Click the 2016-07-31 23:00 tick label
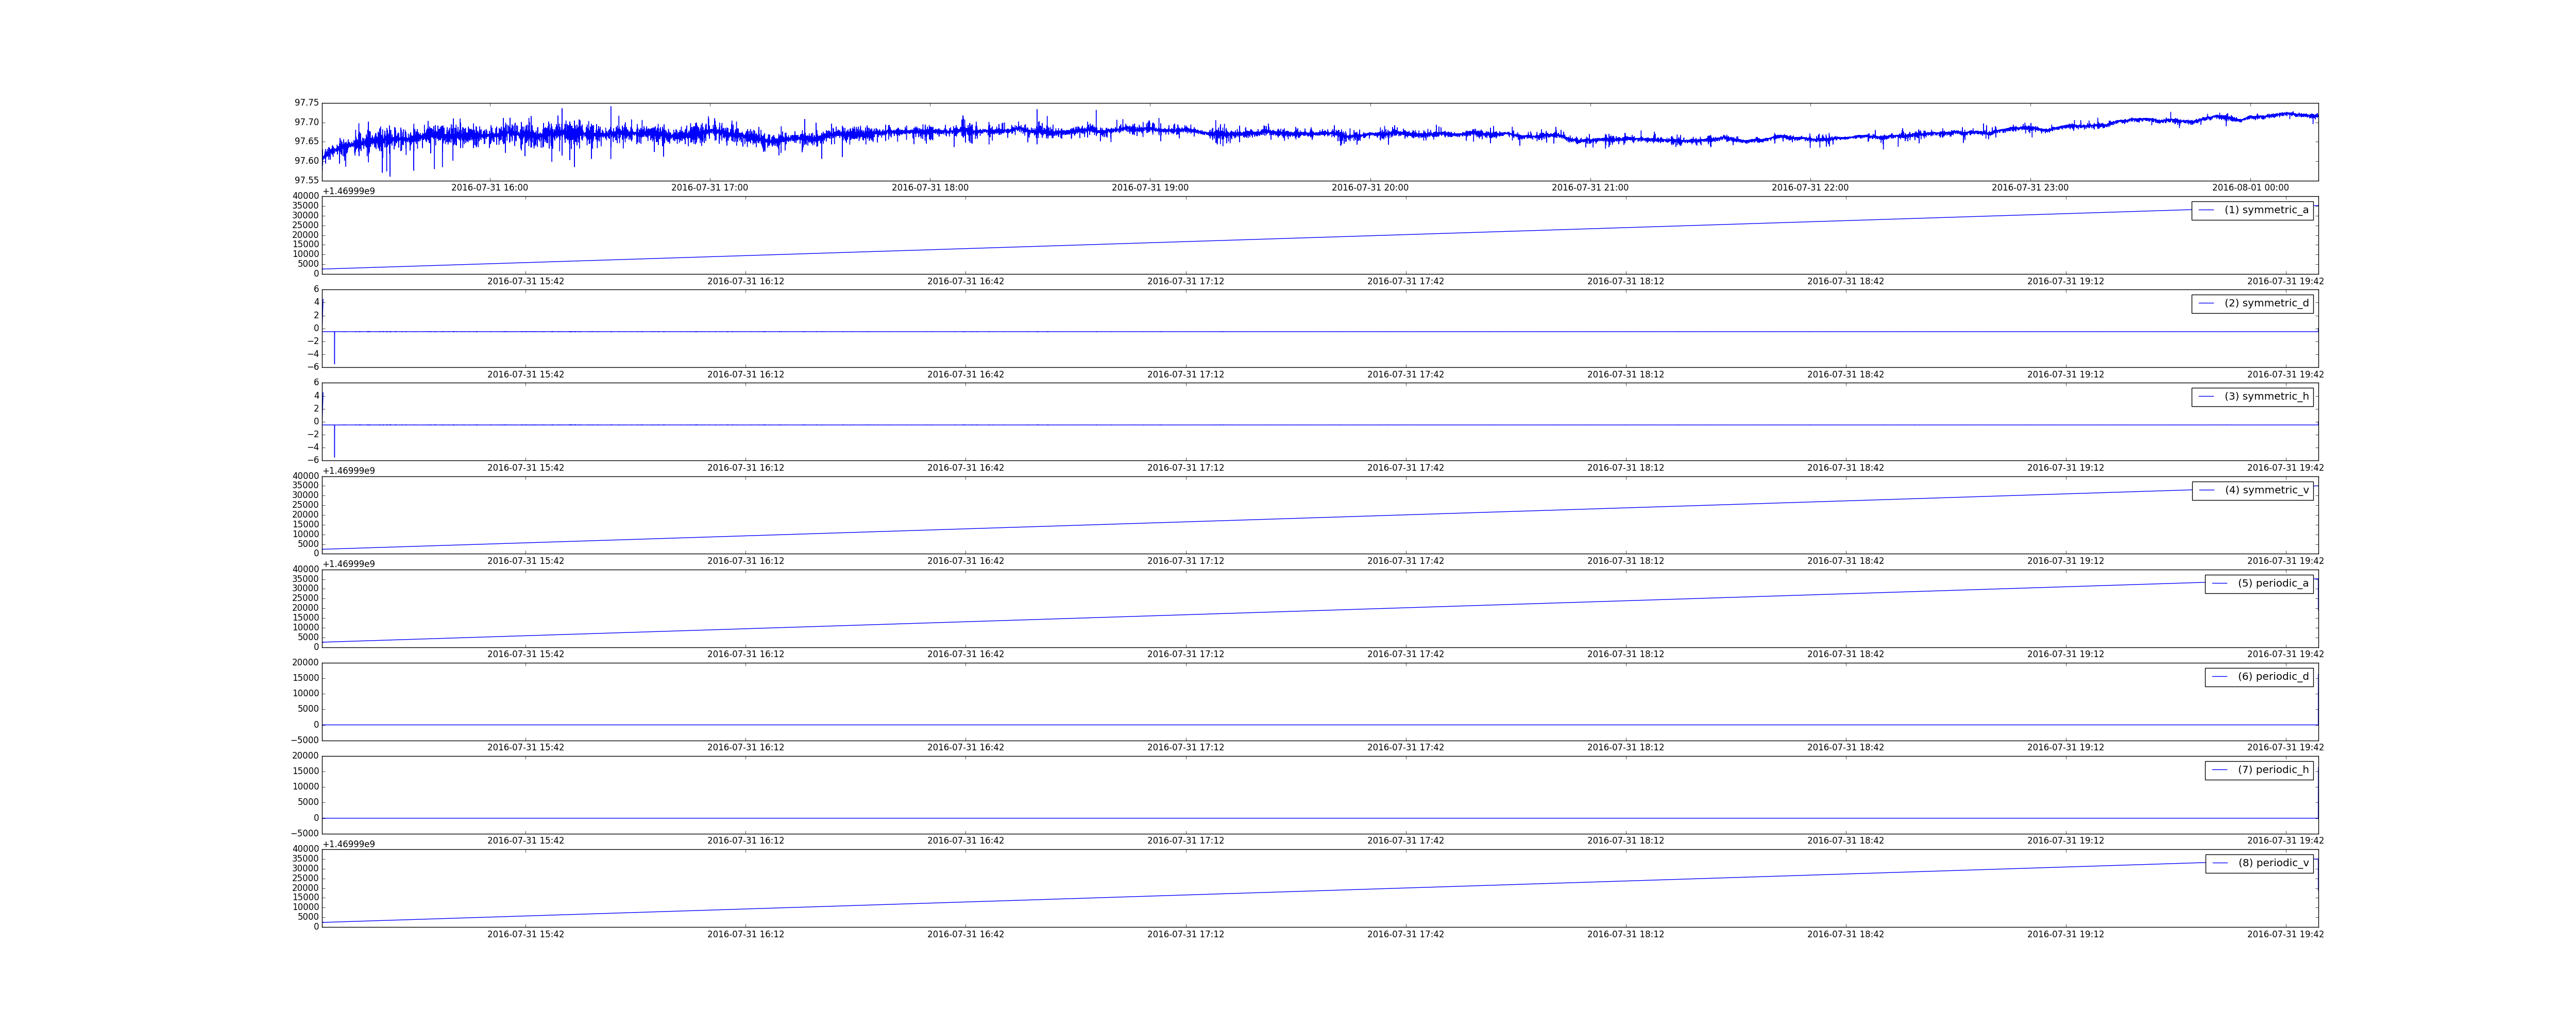 pyautogui.click(x=2030, y=188)
